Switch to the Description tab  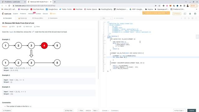(7, 18)
